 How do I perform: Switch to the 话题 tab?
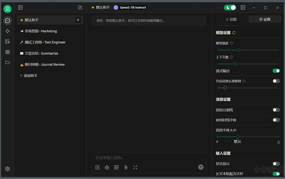pyautogui.click(x=231, y=19)
